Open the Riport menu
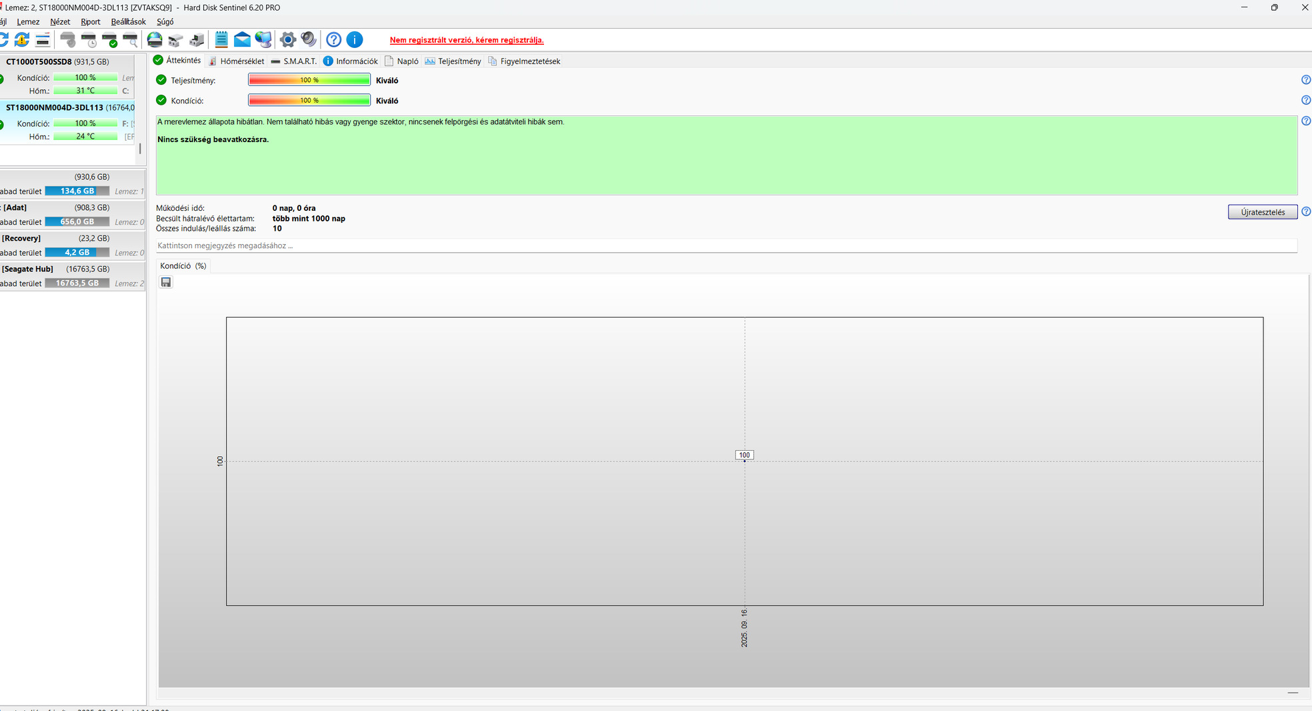1312x711 pixels. coord(90,22)
